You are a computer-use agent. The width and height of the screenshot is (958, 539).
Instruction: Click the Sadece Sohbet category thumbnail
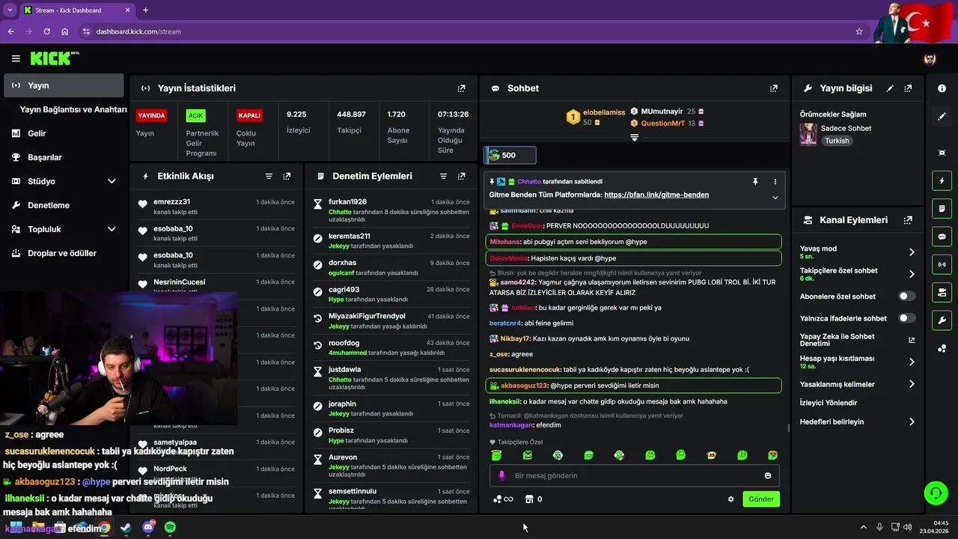[x=808, y=134]
